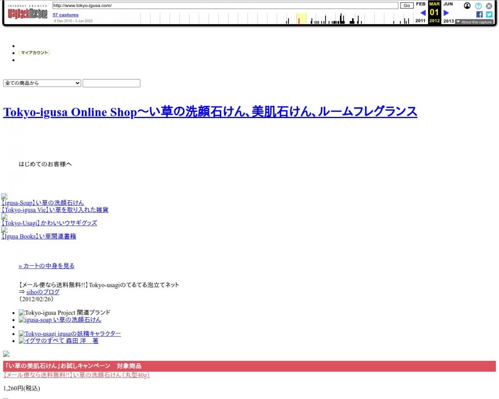Screen dimensions: 499x399
Task: Click broken image above Igusa Books link
Action: coord(4,230)
